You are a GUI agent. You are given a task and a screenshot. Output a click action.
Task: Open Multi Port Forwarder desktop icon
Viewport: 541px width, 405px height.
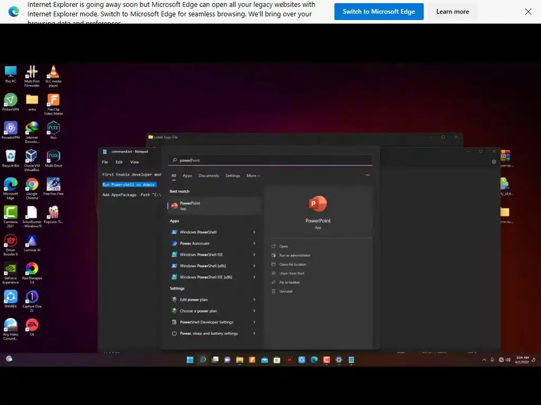32,76
